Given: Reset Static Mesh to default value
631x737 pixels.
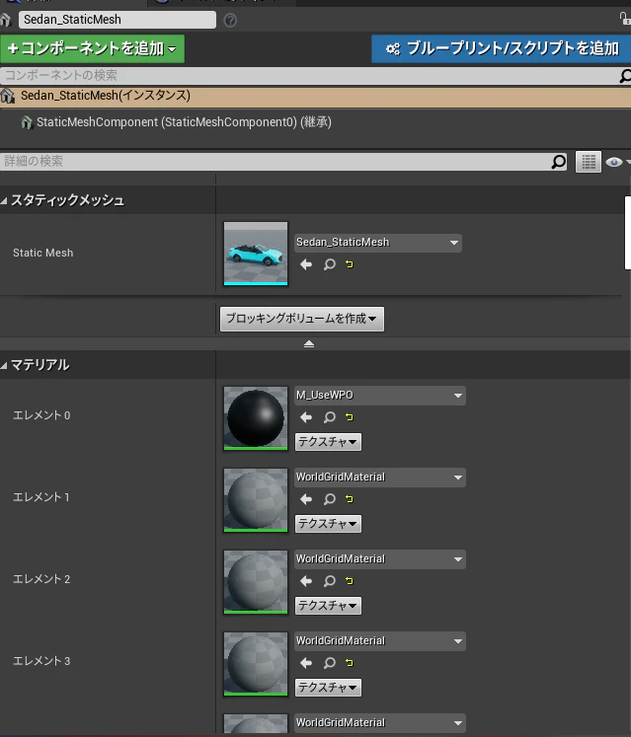Looking at the screenshot, I should click(x=350, y=264).
